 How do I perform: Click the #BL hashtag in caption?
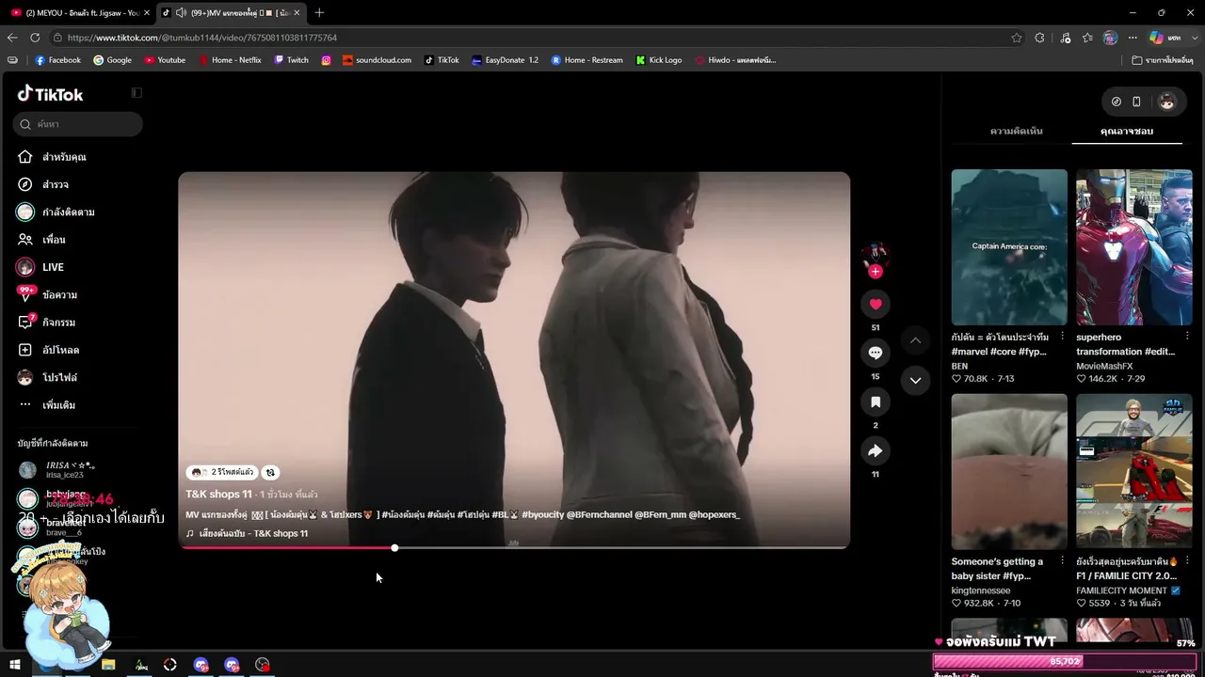tap(500, 515)
